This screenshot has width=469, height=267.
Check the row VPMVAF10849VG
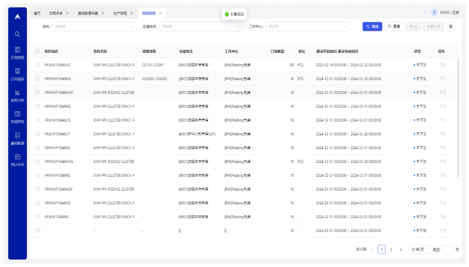pyautogui.click(x=38, y=79)
